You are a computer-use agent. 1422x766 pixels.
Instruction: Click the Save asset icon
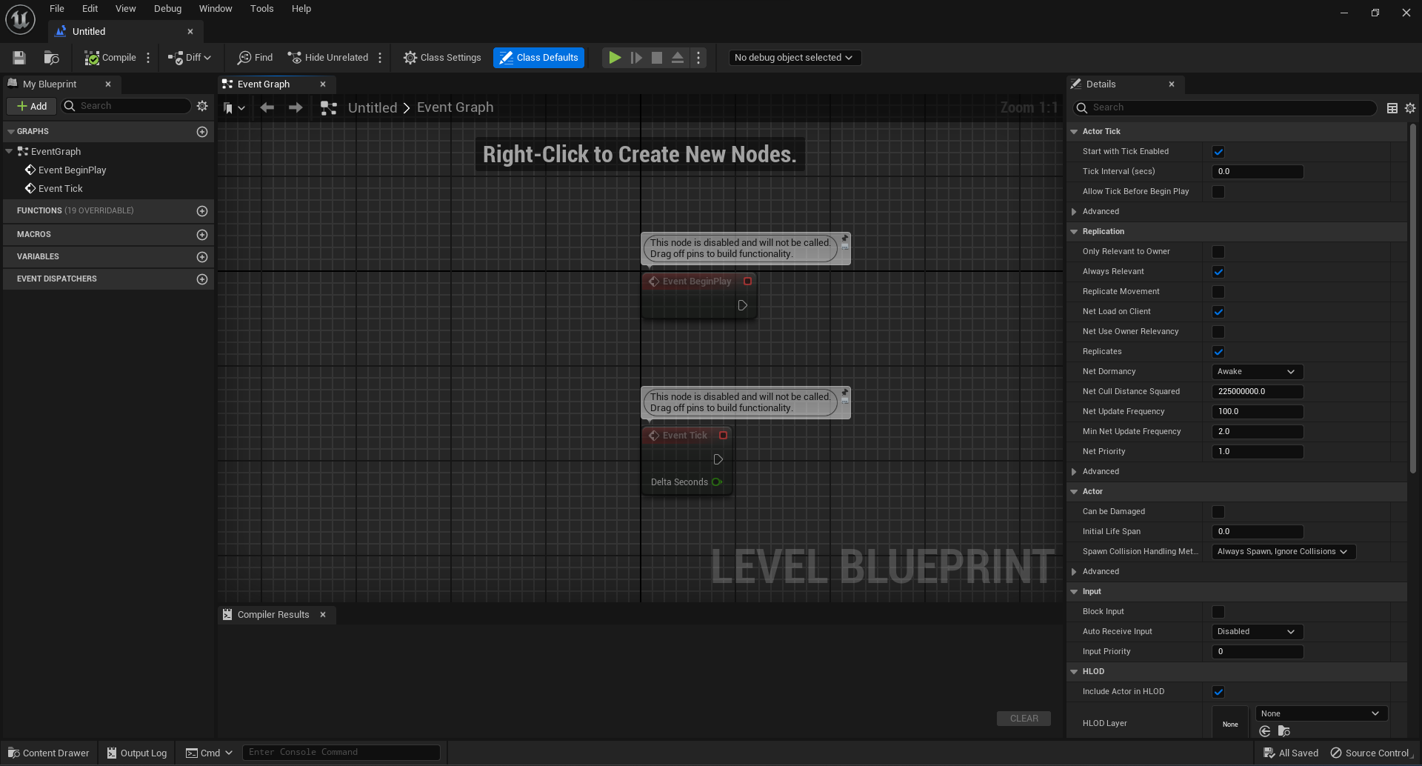19,57
